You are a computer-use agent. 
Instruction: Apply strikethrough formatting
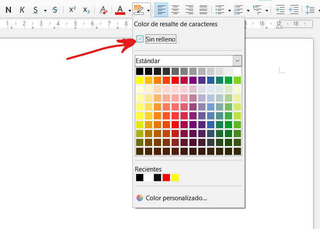(55, 9)
